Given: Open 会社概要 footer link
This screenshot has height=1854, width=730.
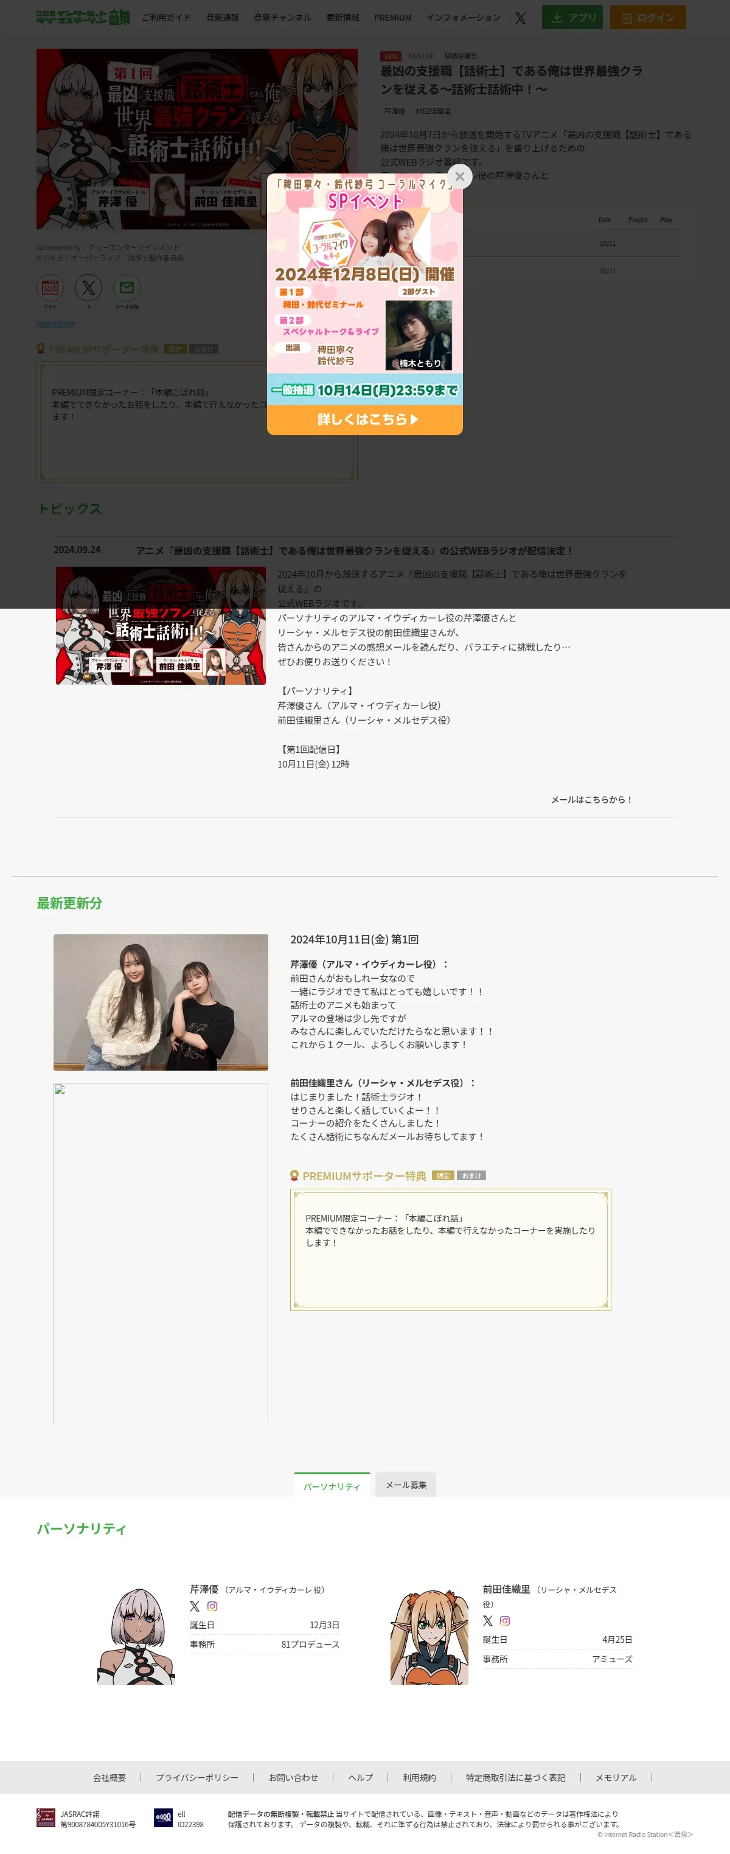Looking at the screenshot, I should tap(109, 1777).
